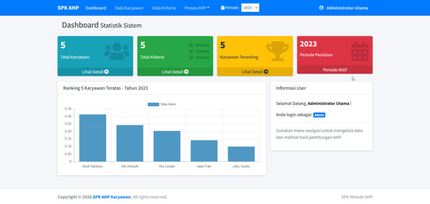Click the SPK AHP Karyawan footer link
The image size is (430, 204).
coord(112,197)
